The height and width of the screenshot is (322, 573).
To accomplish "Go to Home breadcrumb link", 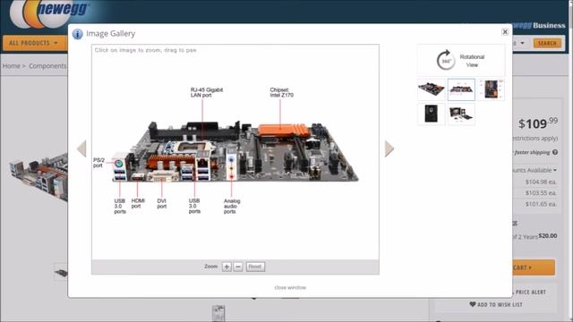I will 12,66.
